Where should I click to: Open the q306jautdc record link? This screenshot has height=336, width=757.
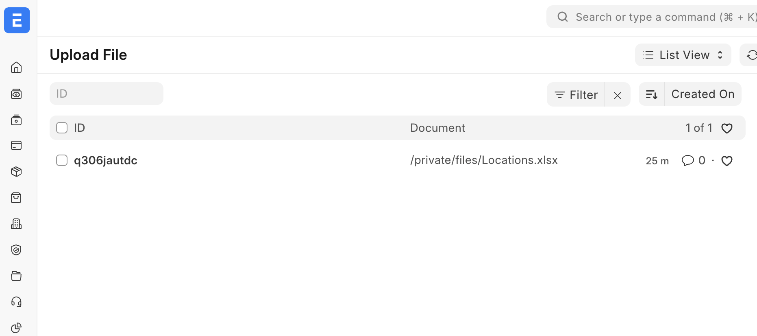point(106,160)
